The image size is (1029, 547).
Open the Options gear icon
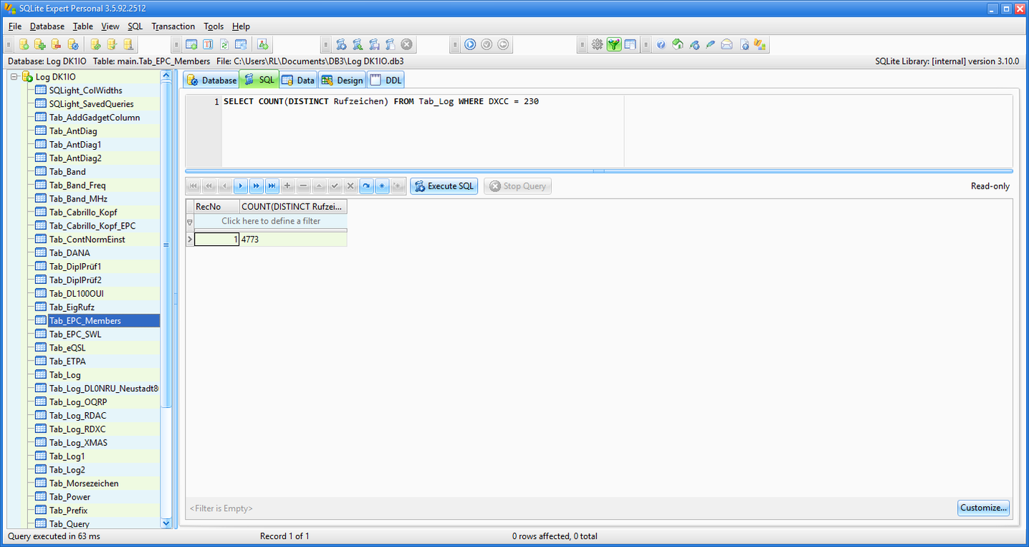click(597, 44)
